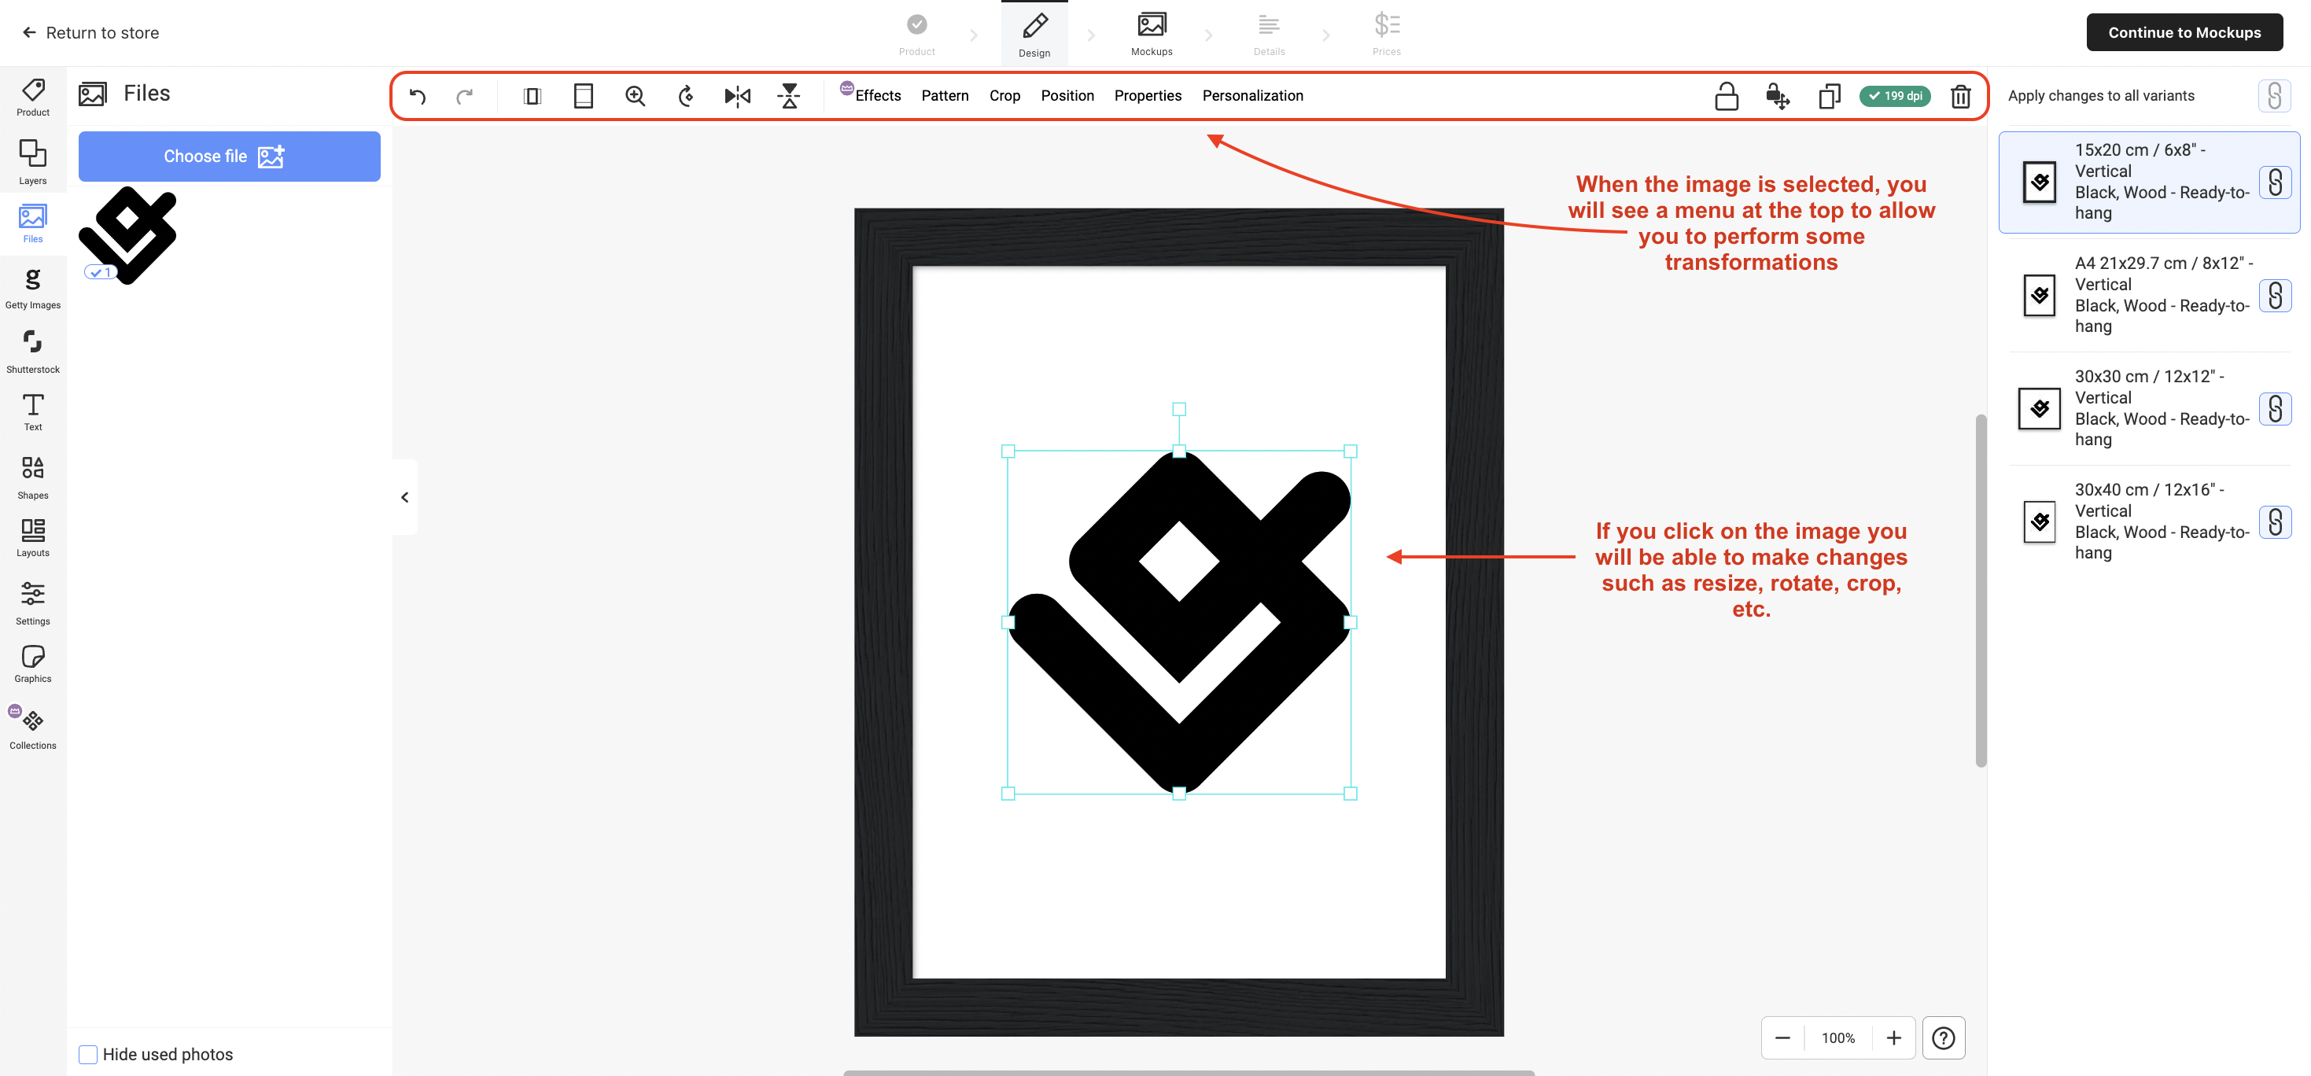
Task: Click the 199 dpi quality badge
Action: (1895, 96)
